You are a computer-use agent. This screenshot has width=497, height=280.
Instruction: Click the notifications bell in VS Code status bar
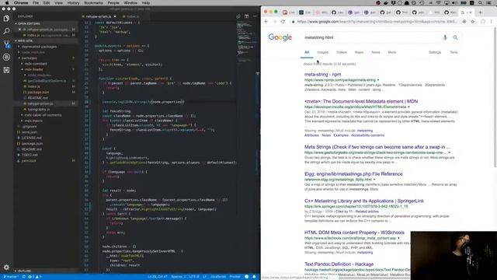pyautogui.click(x=254, y=277)
